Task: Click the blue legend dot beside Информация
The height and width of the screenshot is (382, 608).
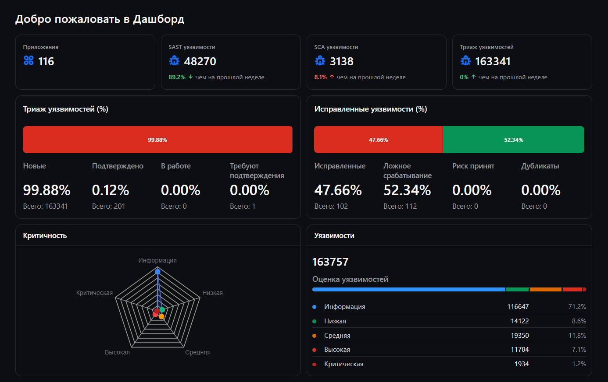Action: 314,307
